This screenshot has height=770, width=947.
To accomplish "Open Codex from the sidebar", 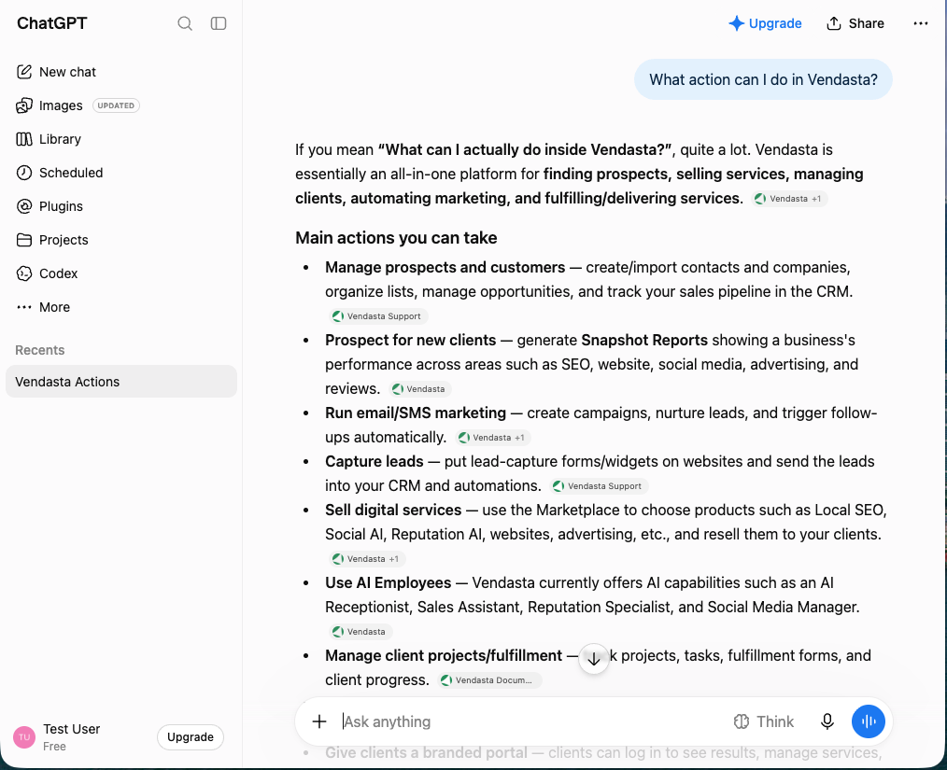I will pos(47,274).
